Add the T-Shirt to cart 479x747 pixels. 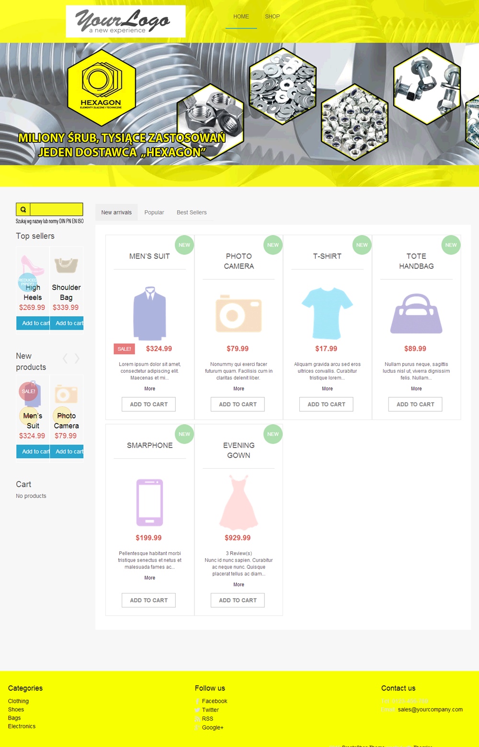(326, 404)
